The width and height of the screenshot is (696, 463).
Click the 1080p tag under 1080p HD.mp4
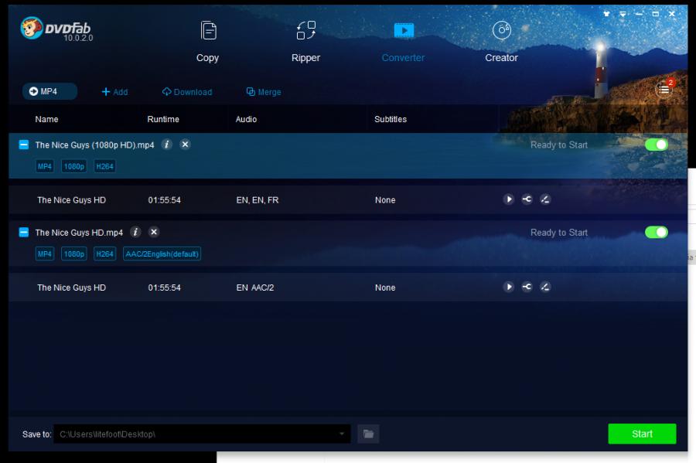[74, 166]
